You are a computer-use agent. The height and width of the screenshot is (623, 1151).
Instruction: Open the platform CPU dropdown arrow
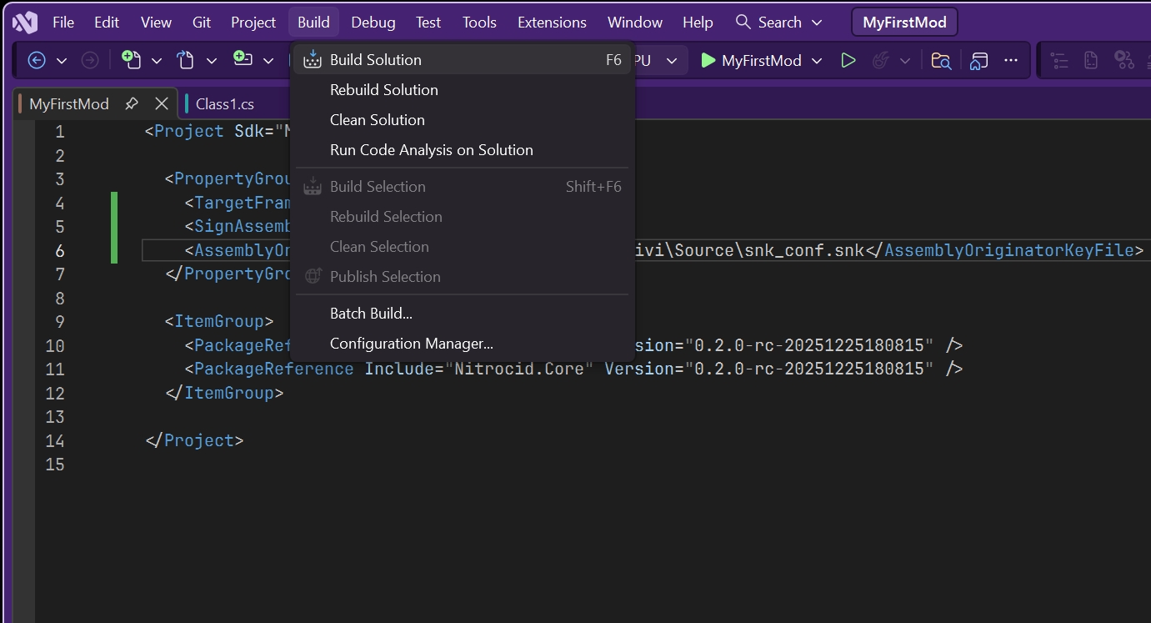pyautogui.click(x=672, y=60)
